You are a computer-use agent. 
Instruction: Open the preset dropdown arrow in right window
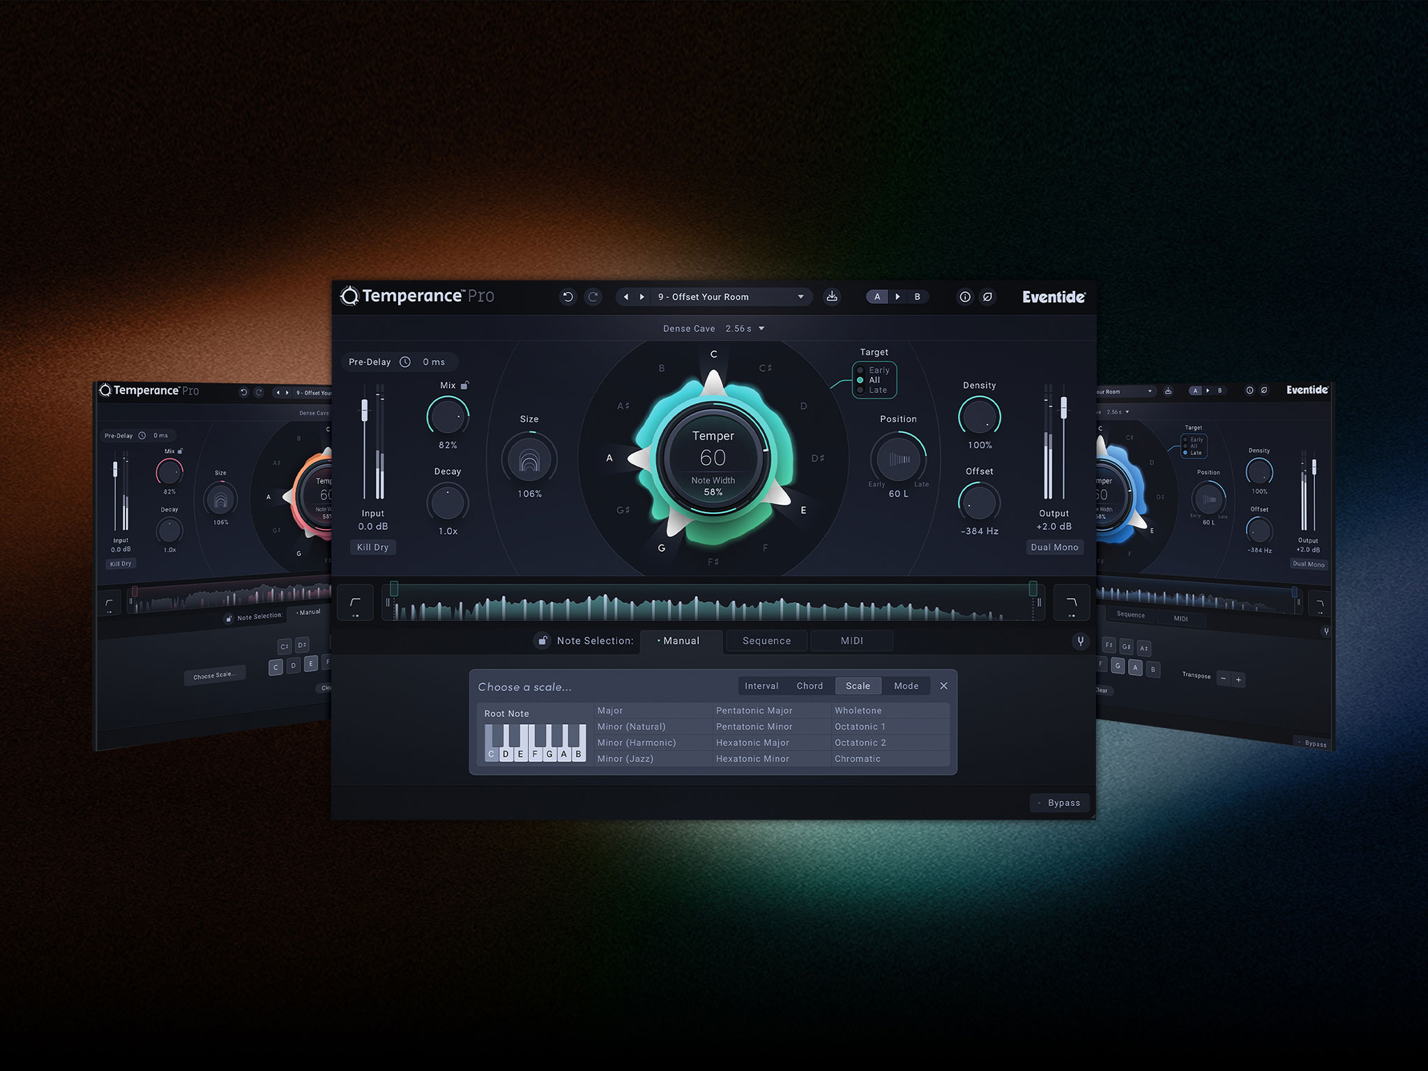(x=1150, y=391)
